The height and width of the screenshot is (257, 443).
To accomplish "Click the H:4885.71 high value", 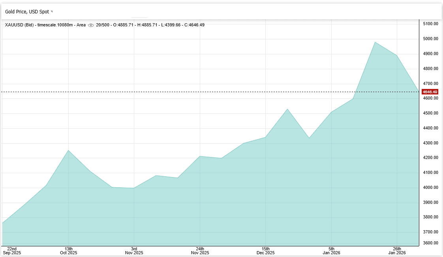I will pos(147,25).
